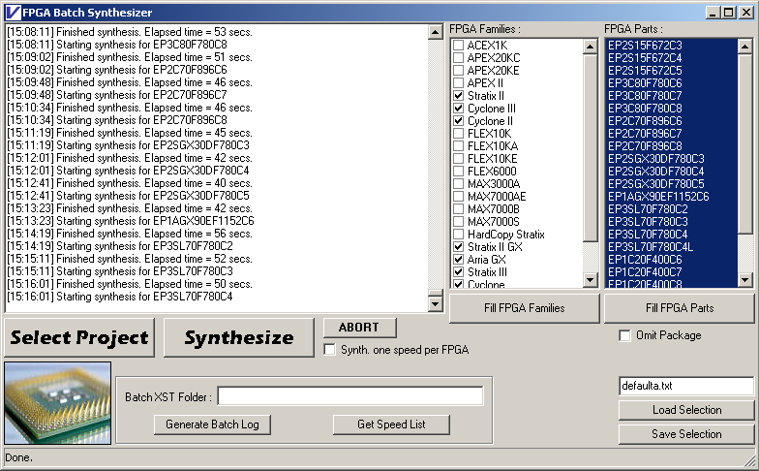Click the log panel scroll down arrow
The image size is (759, 471).
pyautogui.click(x=436, y=304)
